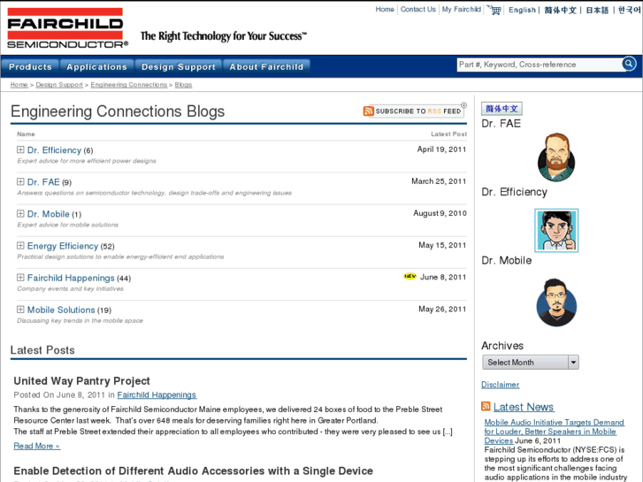This screenshot has width=643, height=482.
Task: Open the Dr. FAE avatar image
Action: tap(556, 157)
